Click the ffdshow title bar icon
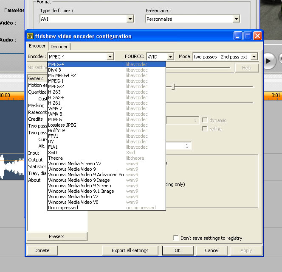This screenshot has width=282, height=272. [x=30, y=36]
